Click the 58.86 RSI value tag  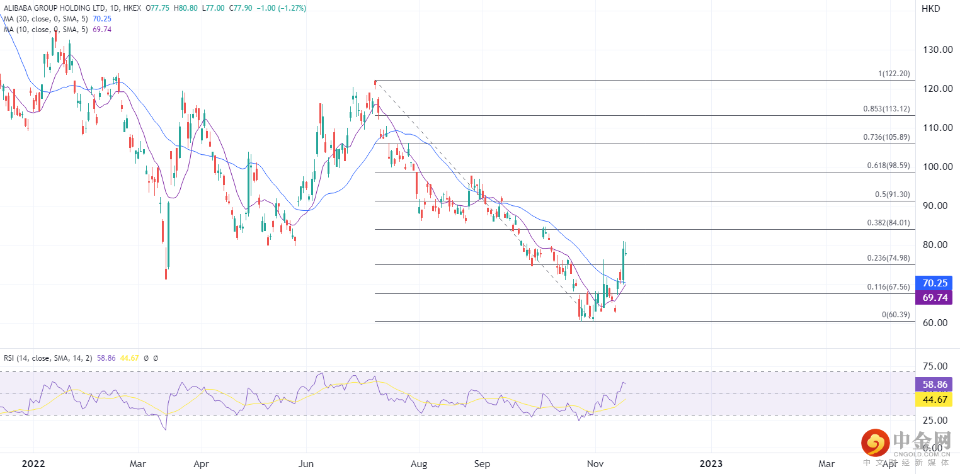(x=934, y=383)
